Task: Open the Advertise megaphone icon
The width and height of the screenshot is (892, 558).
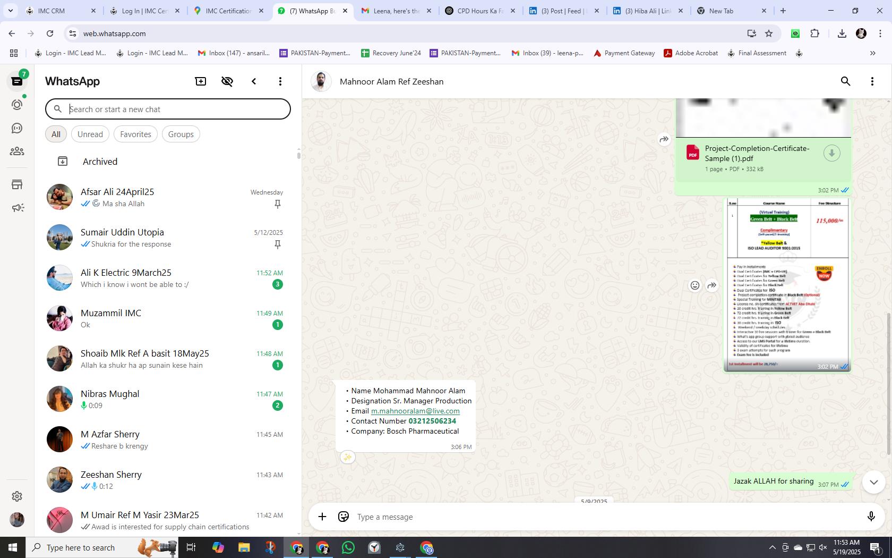Action: [x=17, y=208]
